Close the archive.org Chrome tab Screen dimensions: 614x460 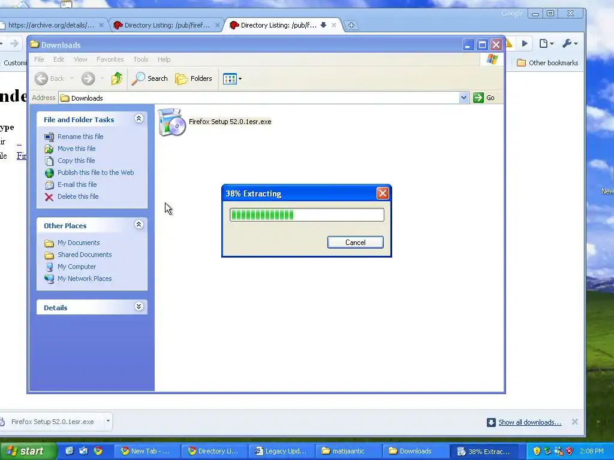coord(101,25)
